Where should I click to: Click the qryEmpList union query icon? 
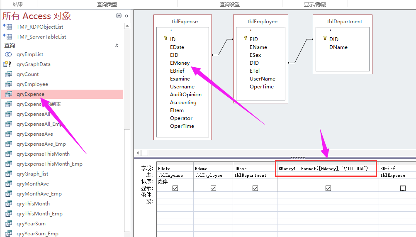[8, 54]
